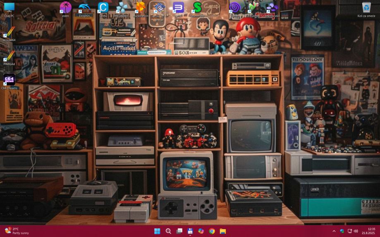Image resolution: width=380 pixels, height=237 pixels.
Task: Launch the C64 Dreams shortcut
Action: [9, 82]
